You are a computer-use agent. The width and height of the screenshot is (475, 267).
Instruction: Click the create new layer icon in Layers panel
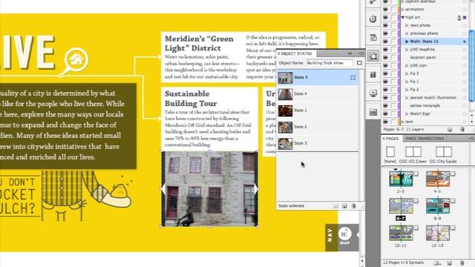point(450,129)
